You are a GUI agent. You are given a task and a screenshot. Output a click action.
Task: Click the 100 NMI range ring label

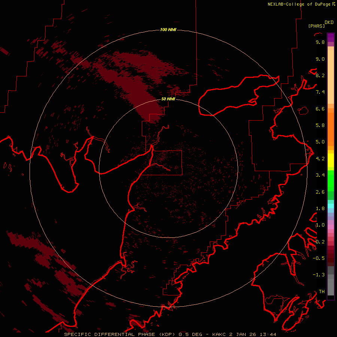[x=168, y=30]
